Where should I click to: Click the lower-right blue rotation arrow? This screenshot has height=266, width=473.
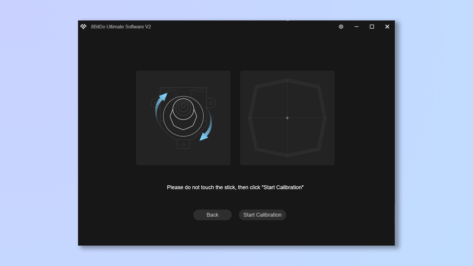pyautogui.click(x=206, y=125)
